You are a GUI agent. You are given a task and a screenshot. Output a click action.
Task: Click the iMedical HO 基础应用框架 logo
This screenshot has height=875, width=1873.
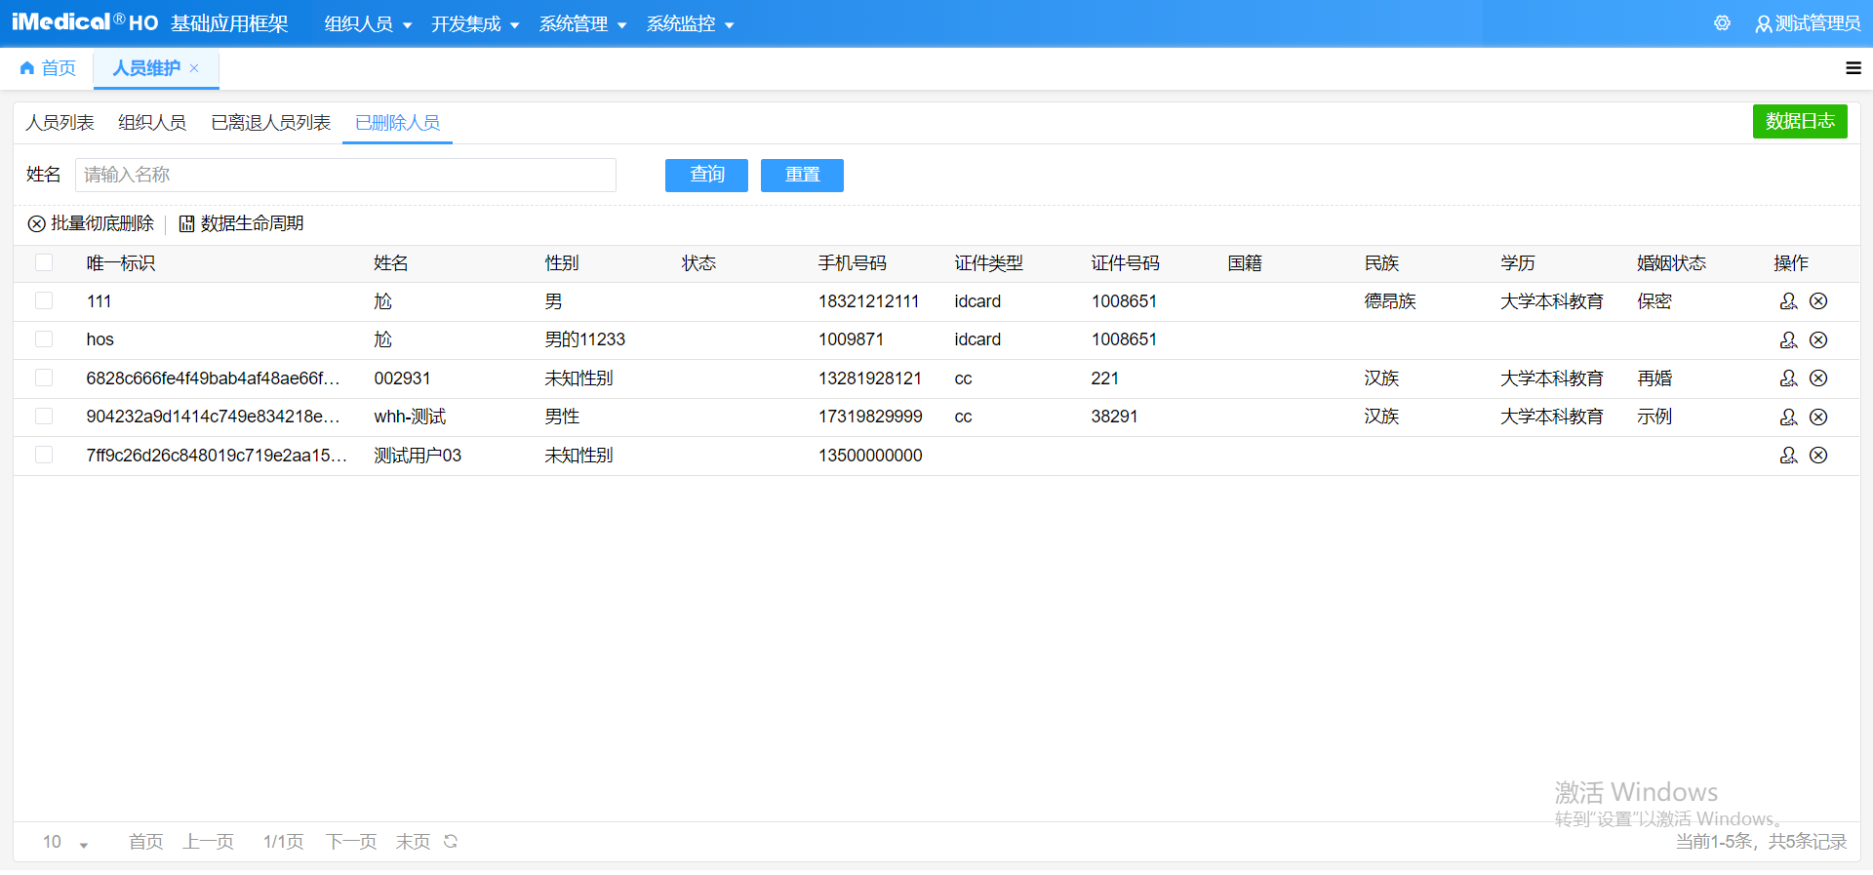click(x=149, y=22)
